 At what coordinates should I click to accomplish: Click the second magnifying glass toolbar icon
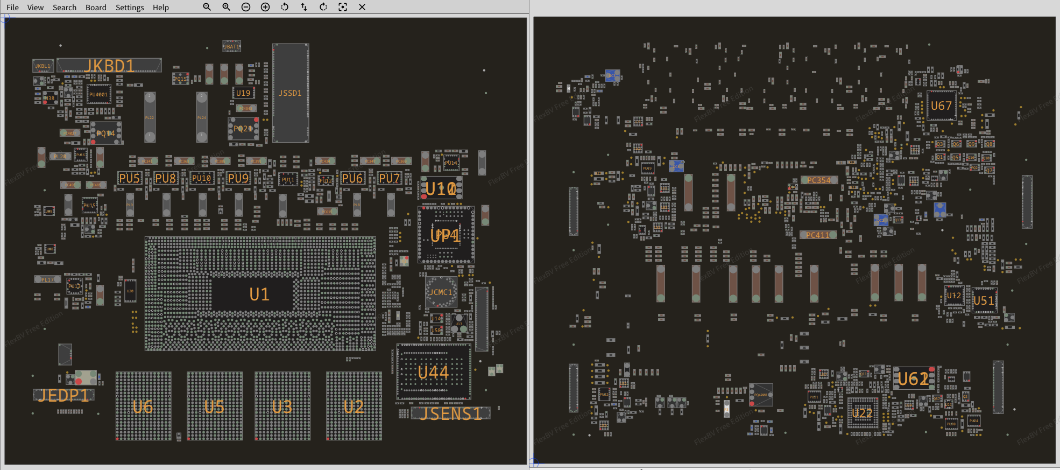click(x=226, y=7)
